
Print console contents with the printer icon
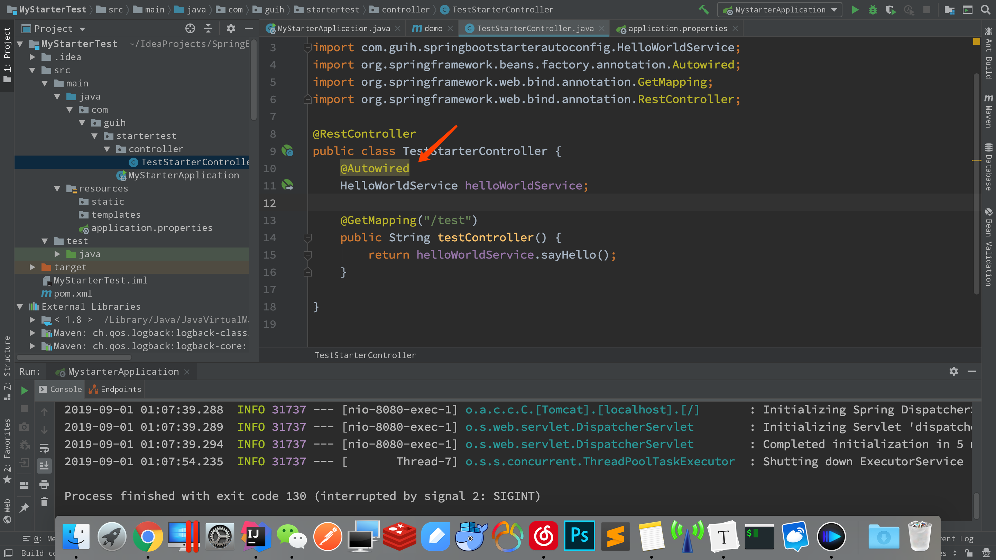point(45,484)
